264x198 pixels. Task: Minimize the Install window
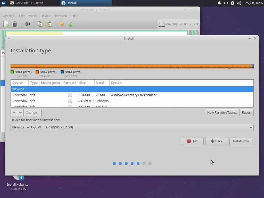tap(250, 38)
